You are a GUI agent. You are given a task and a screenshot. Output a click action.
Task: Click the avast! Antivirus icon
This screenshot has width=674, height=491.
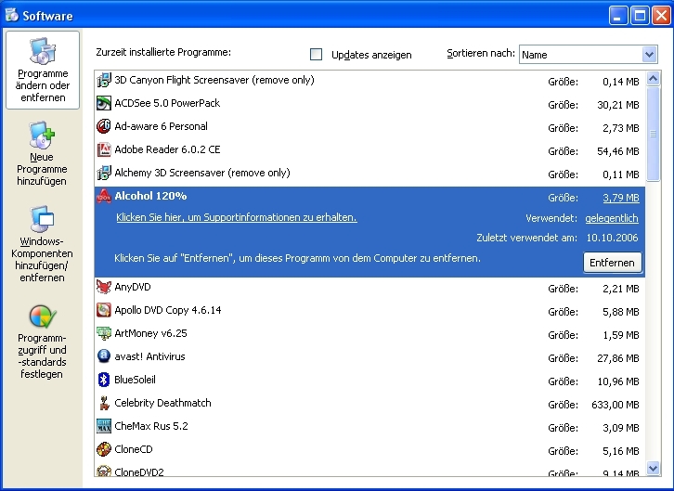(104, 356)
